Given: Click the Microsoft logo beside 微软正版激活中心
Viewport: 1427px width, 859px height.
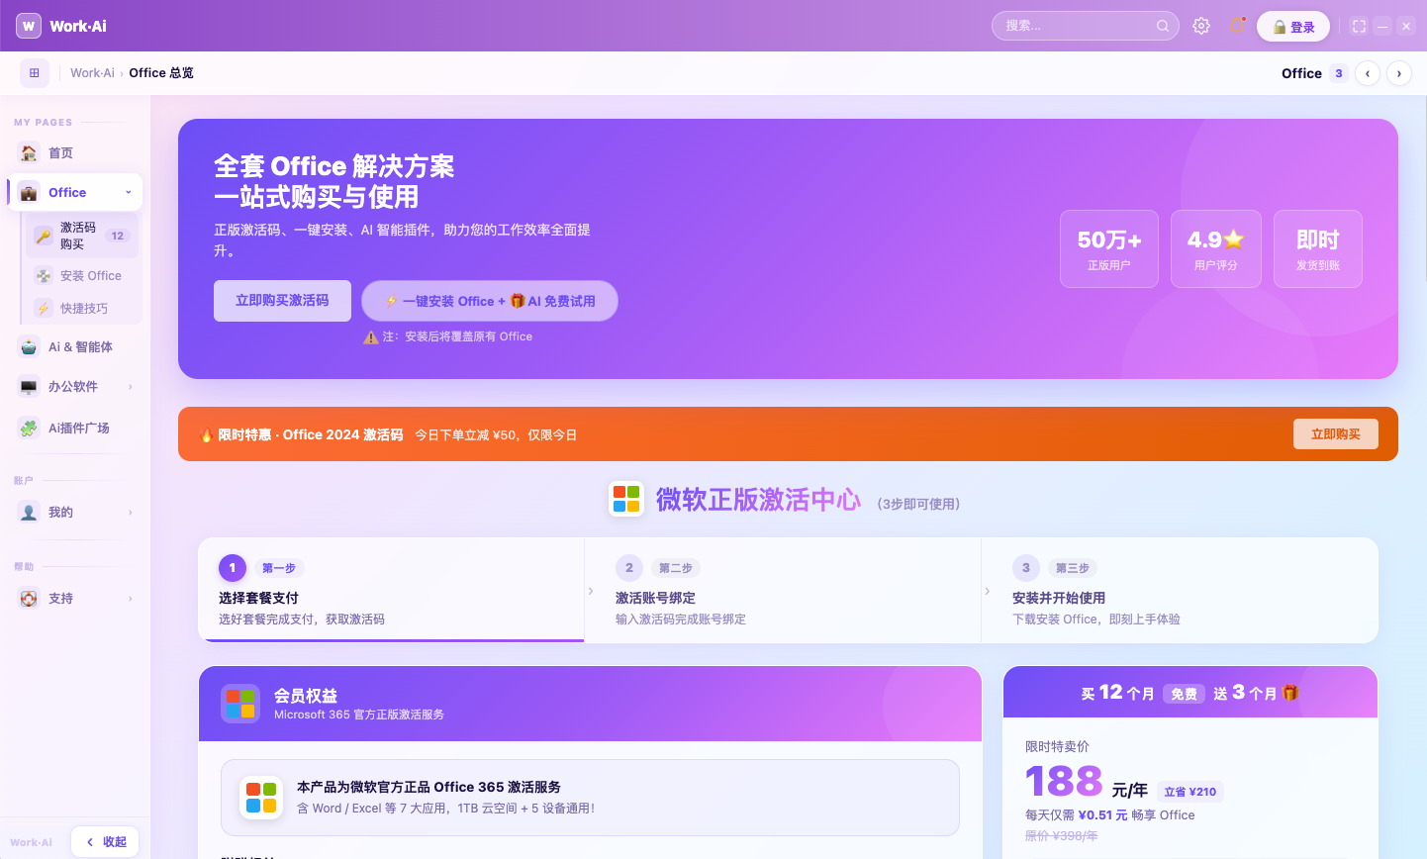Looking at the screenshot, I should tap(626, 499).
